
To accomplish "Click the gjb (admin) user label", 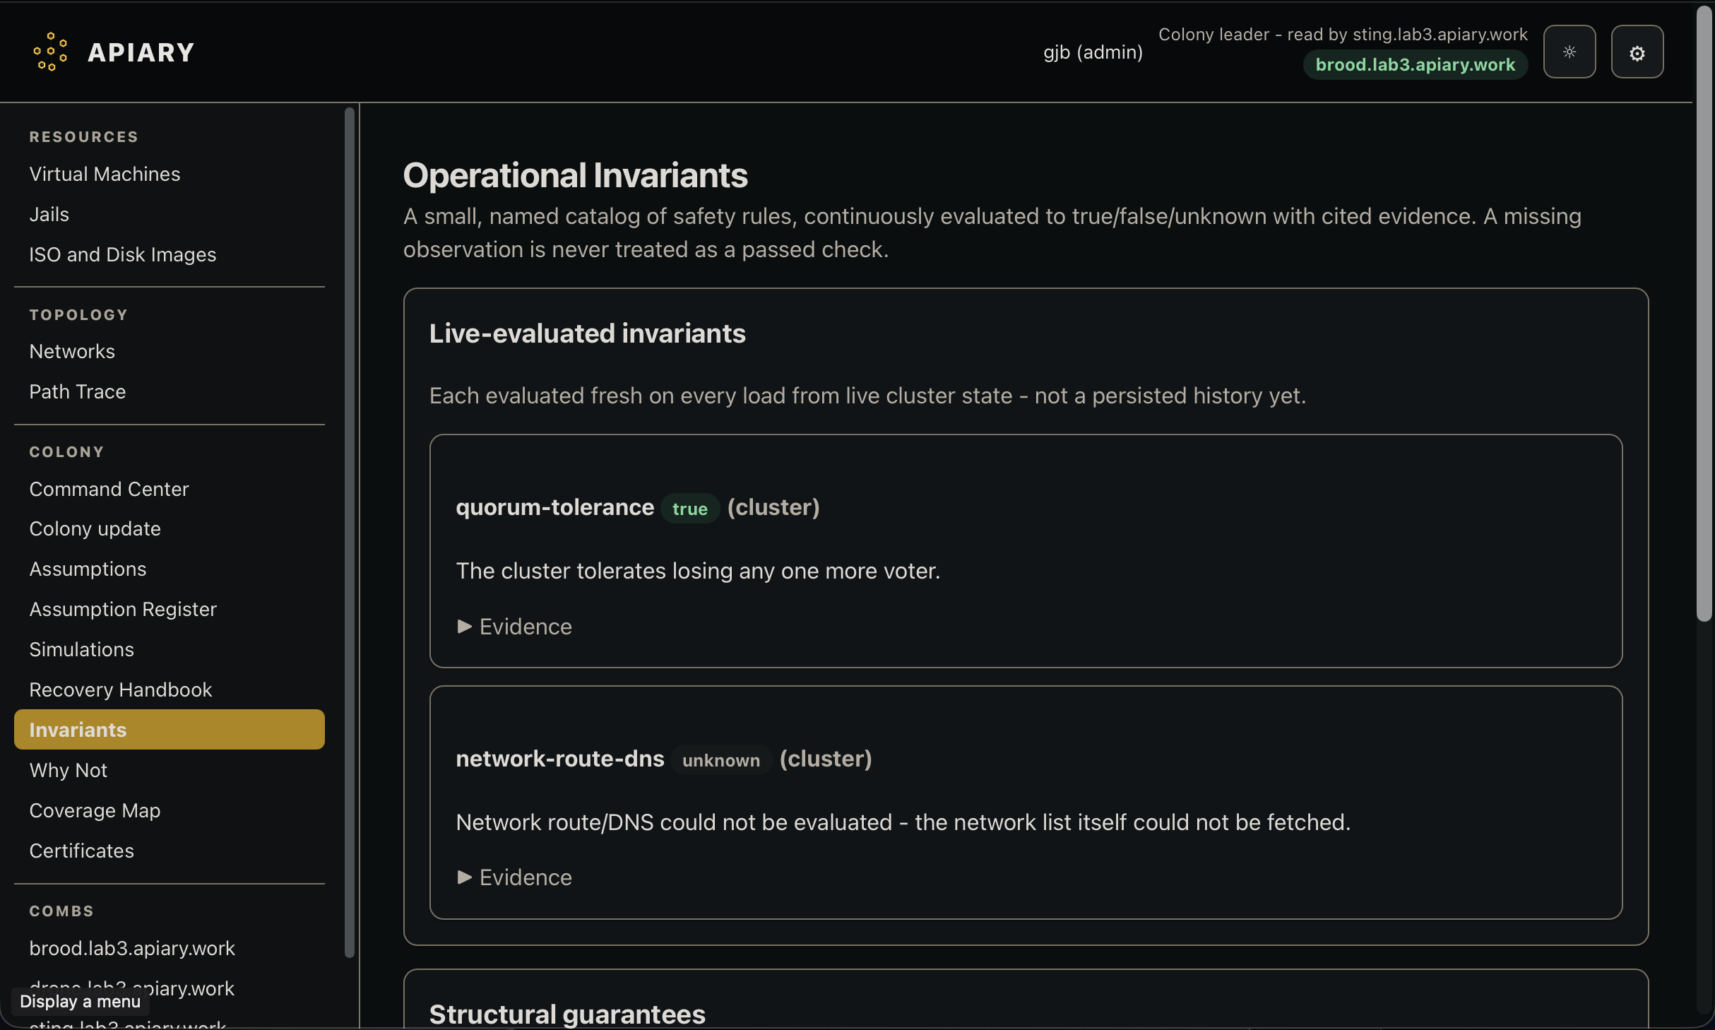I will point(1093,52).
